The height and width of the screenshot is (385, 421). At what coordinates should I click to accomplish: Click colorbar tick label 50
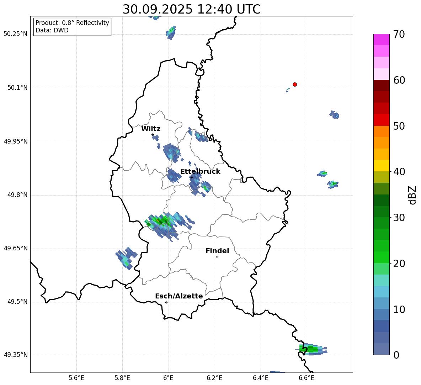399,126
